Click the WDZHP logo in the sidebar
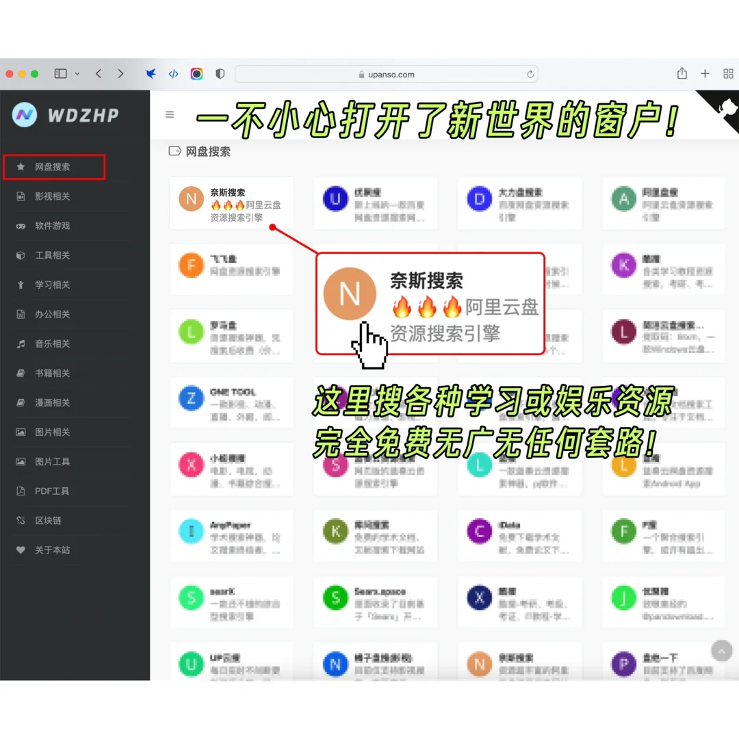Screen dimensions: 739x739 point(66,115)
